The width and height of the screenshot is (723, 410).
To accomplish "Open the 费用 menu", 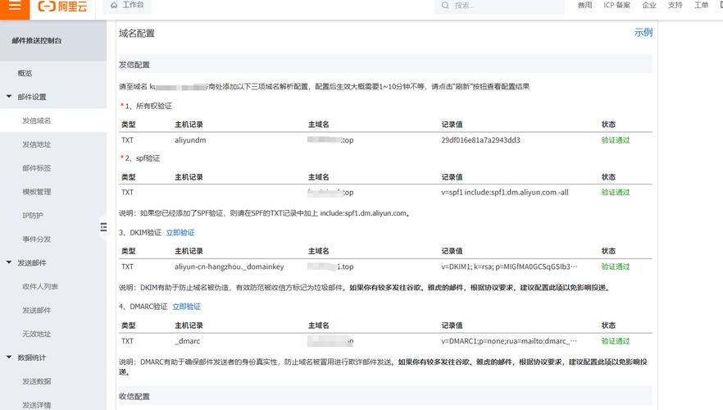I will (584, 5).
